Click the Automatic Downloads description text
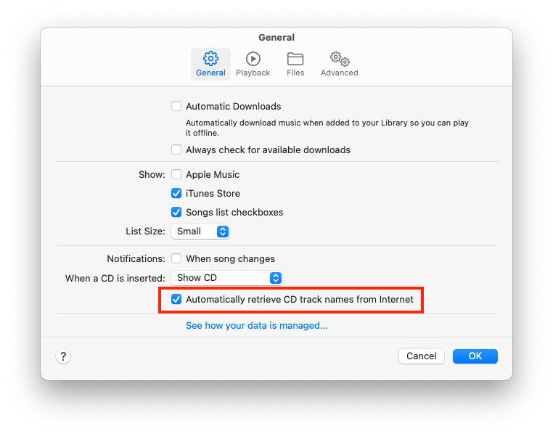Viewport: 553px width, 434px height. 327,128
